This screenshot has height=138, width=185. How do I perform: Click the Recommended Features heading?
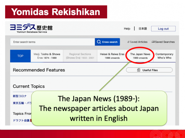point(39,70)
